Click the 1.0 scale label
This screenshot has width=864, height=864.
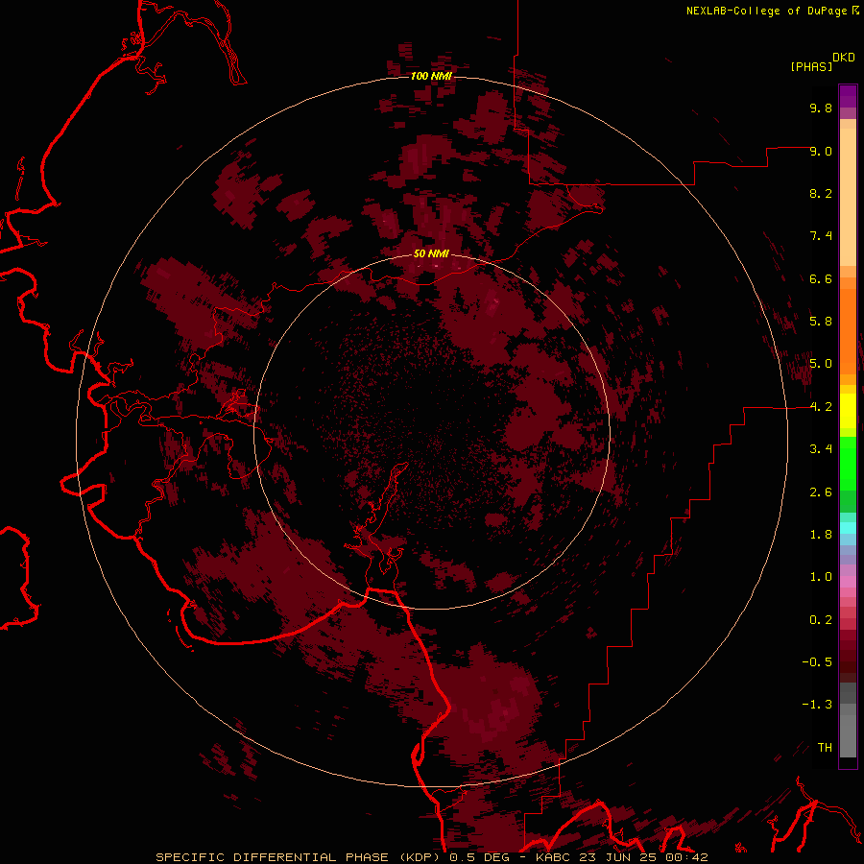(821, 577)
